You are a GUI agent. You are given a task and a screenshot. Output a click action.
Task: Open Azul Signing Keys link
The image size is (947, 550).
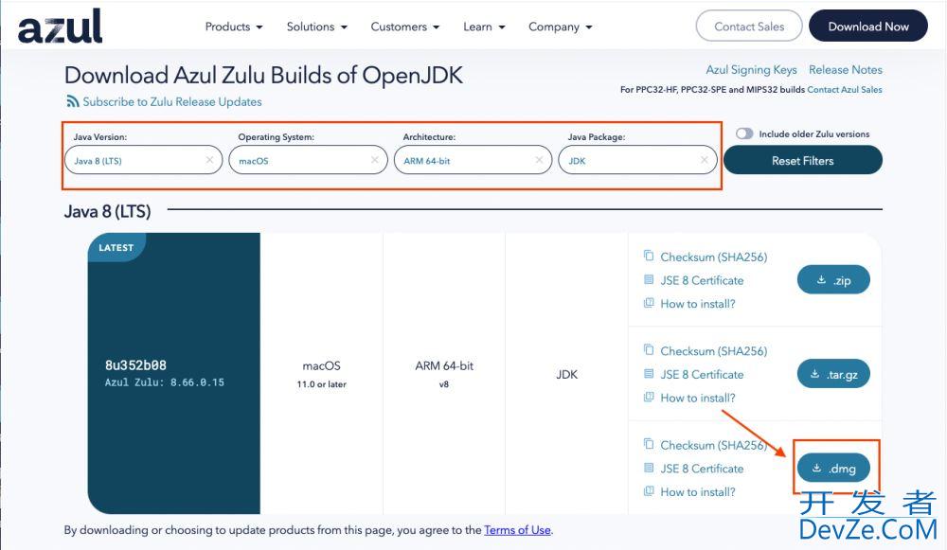pos(751,69)
